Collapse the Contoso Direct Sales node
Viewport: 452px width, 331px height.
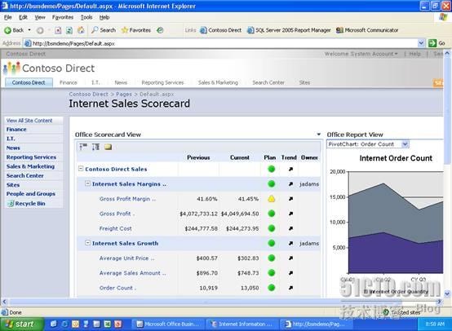(81, 169)
